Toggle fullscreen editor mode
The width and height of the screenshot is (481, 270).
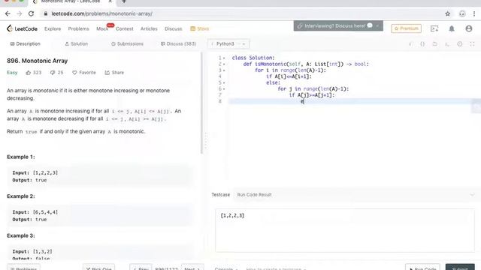click(472, 44)
